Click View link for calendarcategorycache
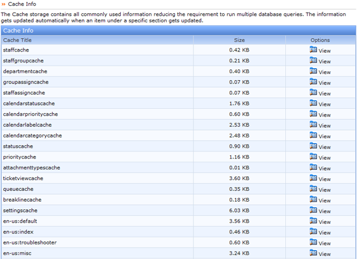This screenshot has width=357, height=259. (x=325, y=136)
